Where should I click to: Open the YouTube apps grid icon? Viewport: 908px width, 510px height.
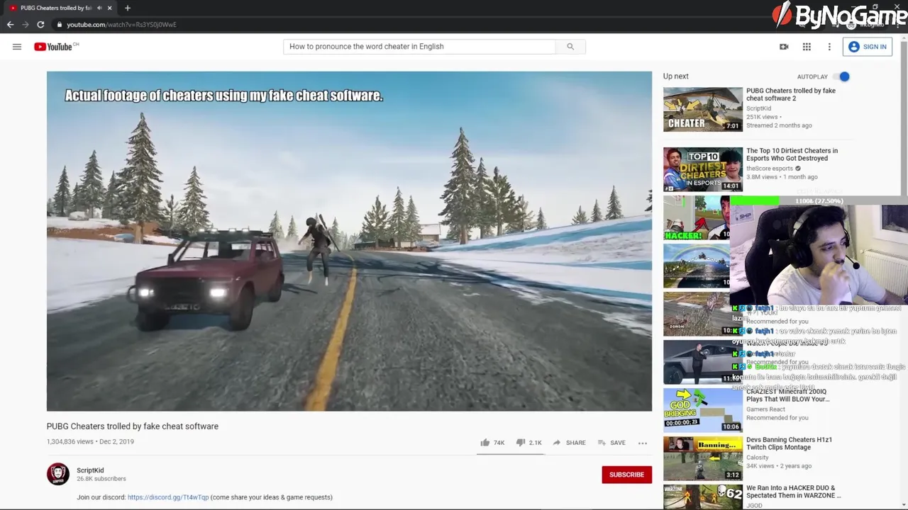[x=807, y=47]
